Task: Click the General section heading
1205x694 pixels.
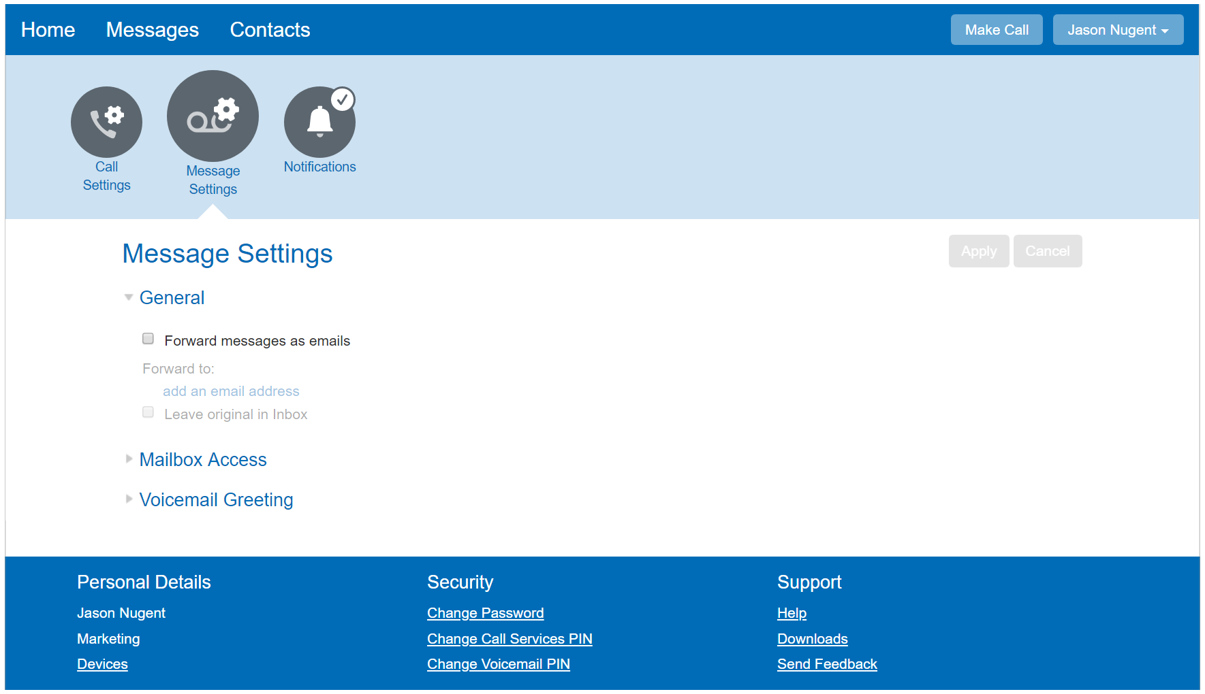Action: [x=172, y=297]
